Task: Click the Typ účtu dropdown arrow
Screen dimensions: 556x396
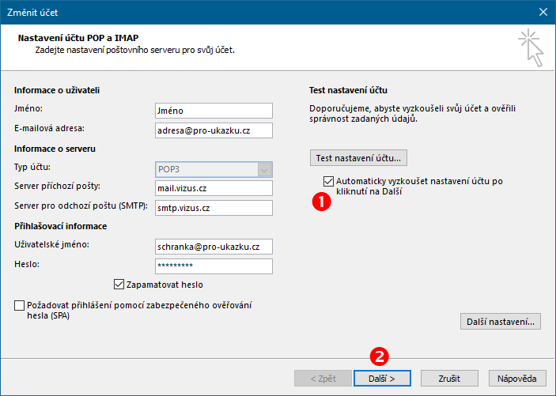Action: (264, 170)
